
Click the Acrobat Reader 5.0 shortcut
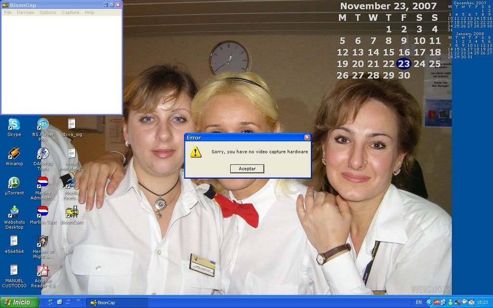[x=43, y=270]
